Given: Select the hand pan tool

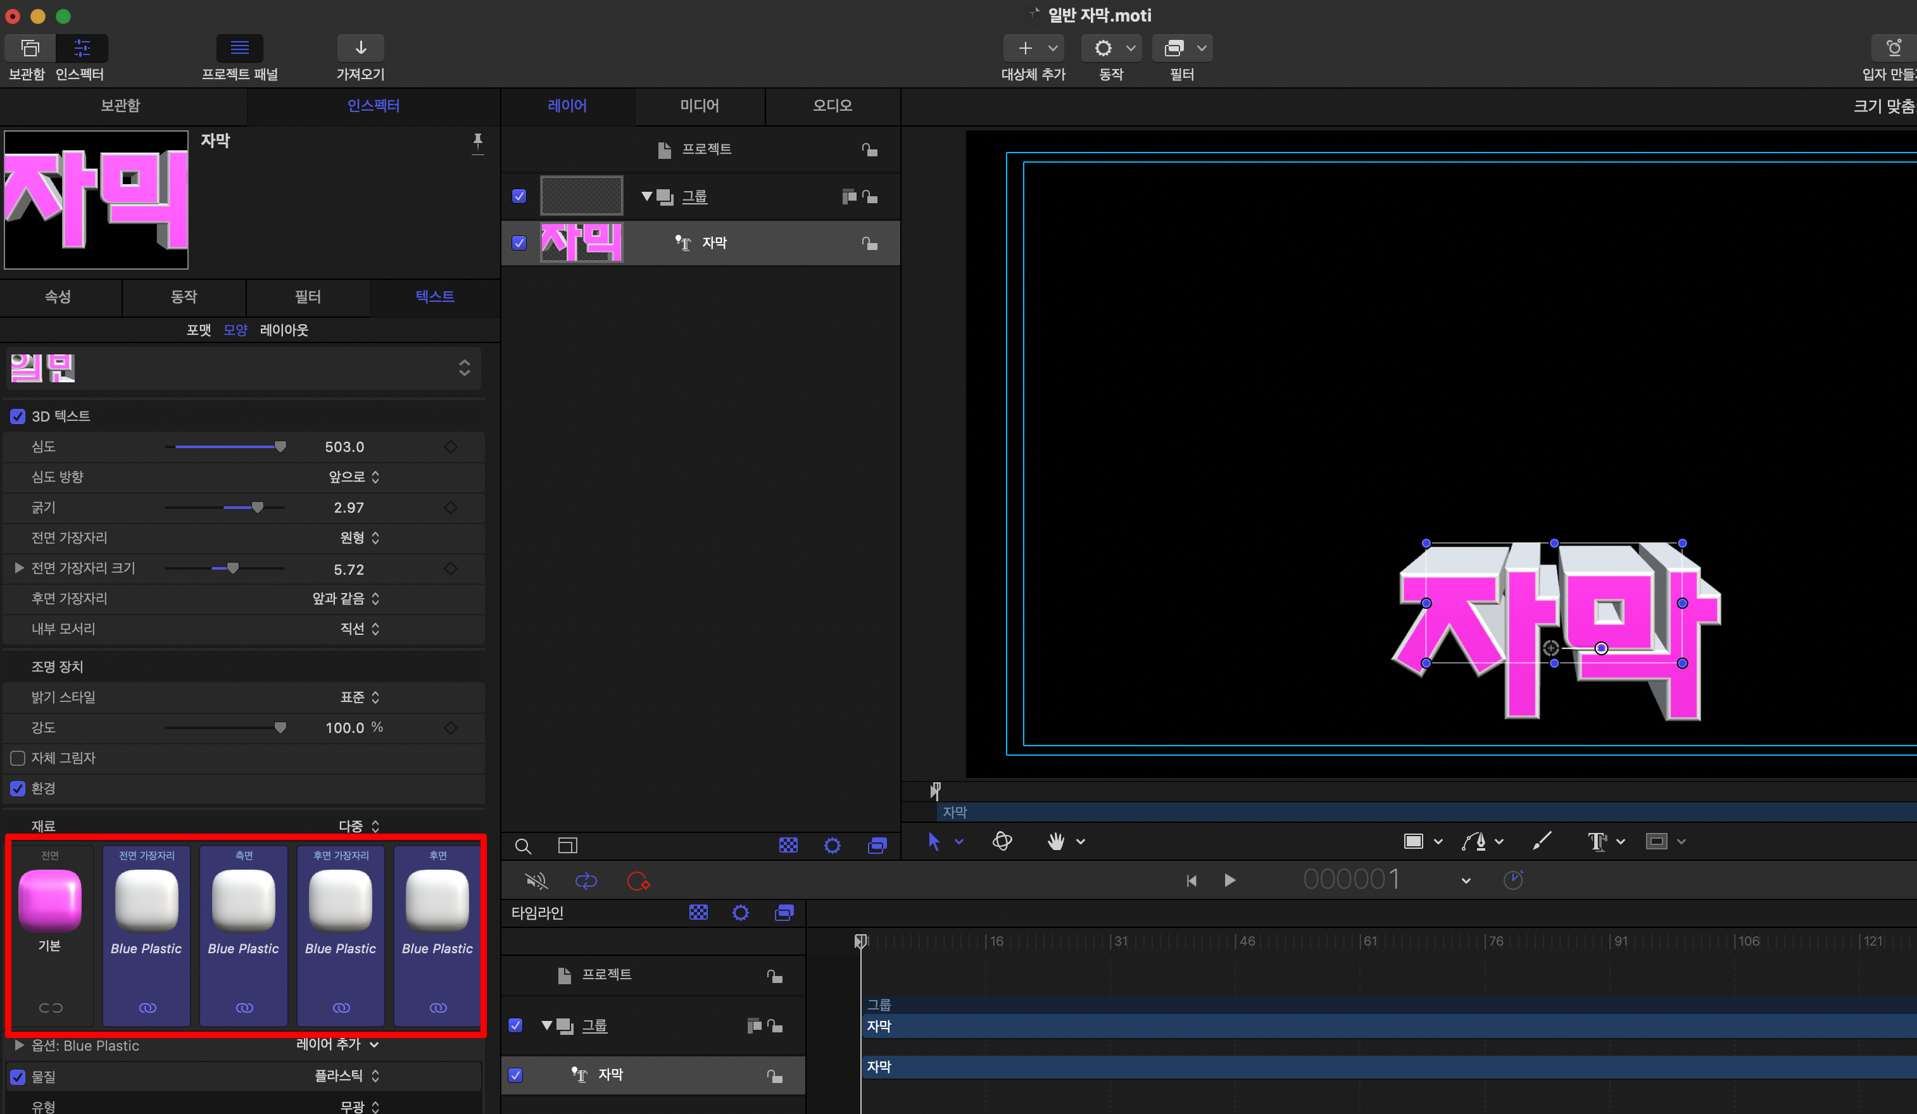Looking at the screenshot, I should pos(1055,841).
